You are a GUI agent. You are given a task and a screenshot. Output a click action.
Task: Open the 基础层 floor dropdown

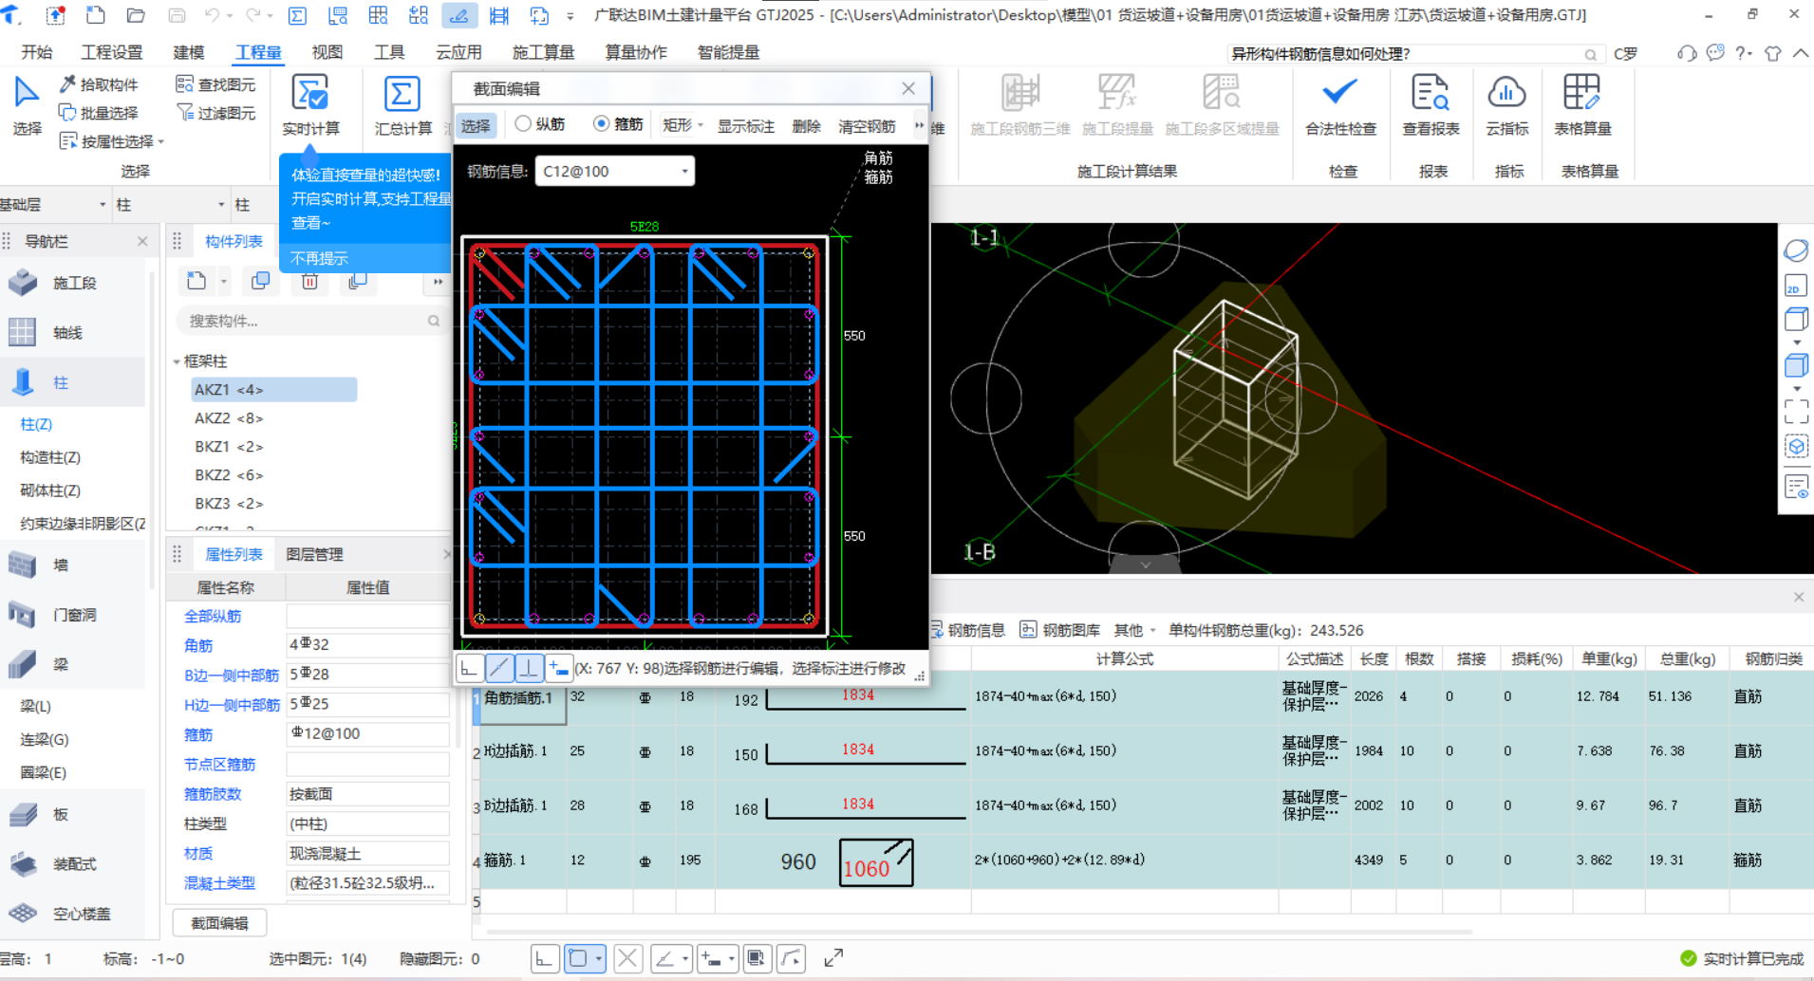click(53, 204)
